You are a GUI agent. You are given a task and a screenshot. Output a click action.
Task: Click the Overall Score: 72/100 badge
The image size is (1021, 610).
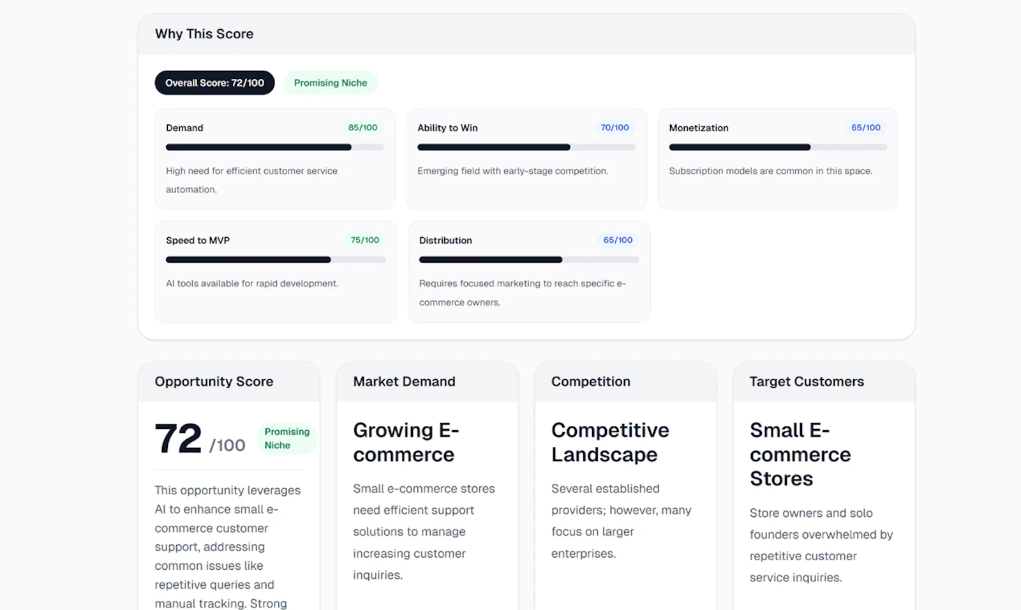pyautogui.click(x=214, y=83)
